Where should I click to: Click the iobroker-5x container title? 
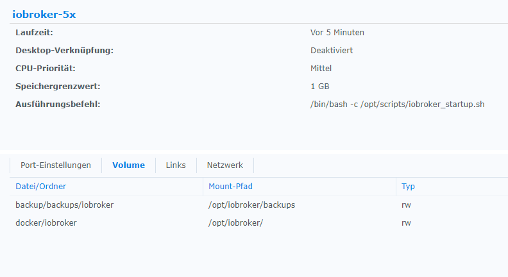[44, 15]
